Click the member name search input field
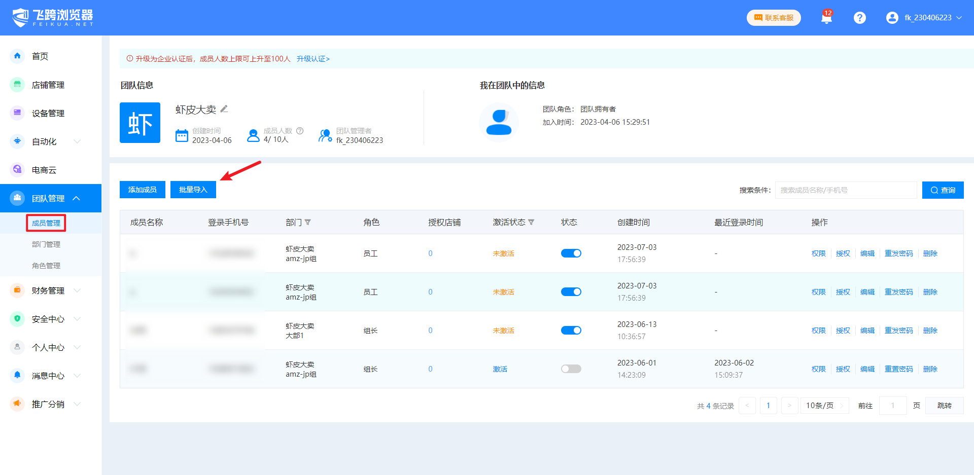974x475 pixels. pyautogui.click(x=846, y=190)
